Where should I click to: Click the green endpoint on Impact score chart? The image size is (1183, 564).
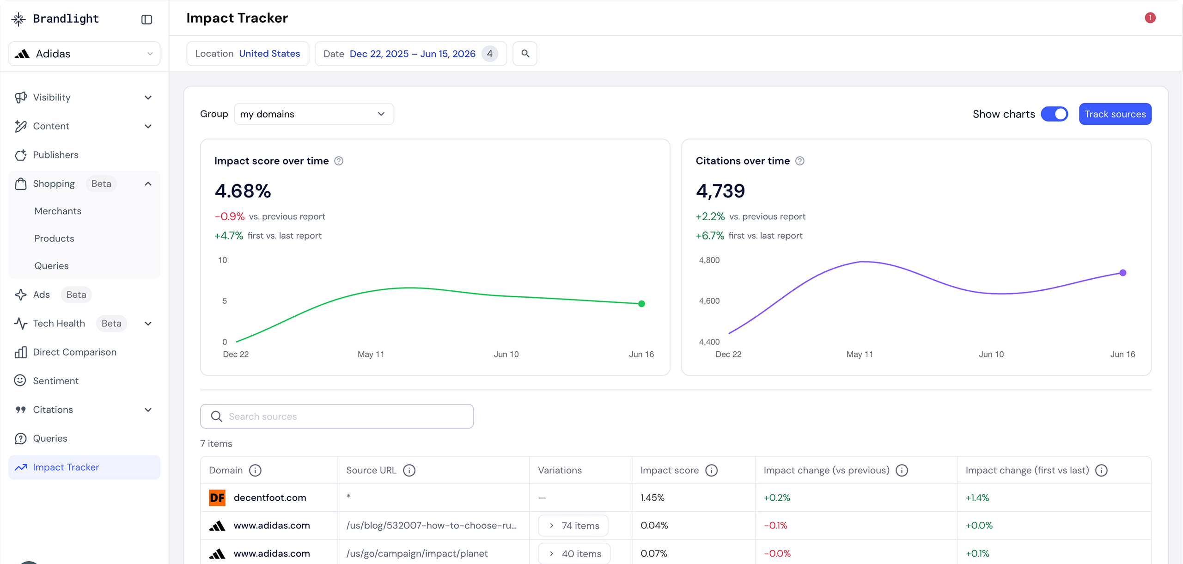[x=641, y=304]
